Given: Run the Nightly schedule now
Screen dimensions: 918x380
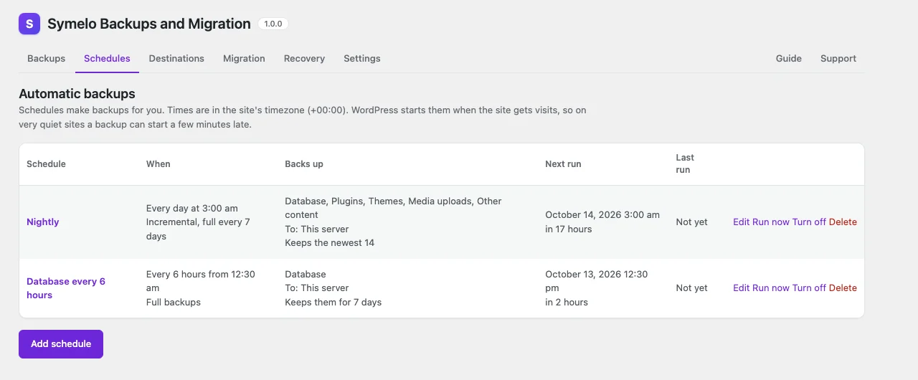Looking at the screenshot, I should 771,222.
